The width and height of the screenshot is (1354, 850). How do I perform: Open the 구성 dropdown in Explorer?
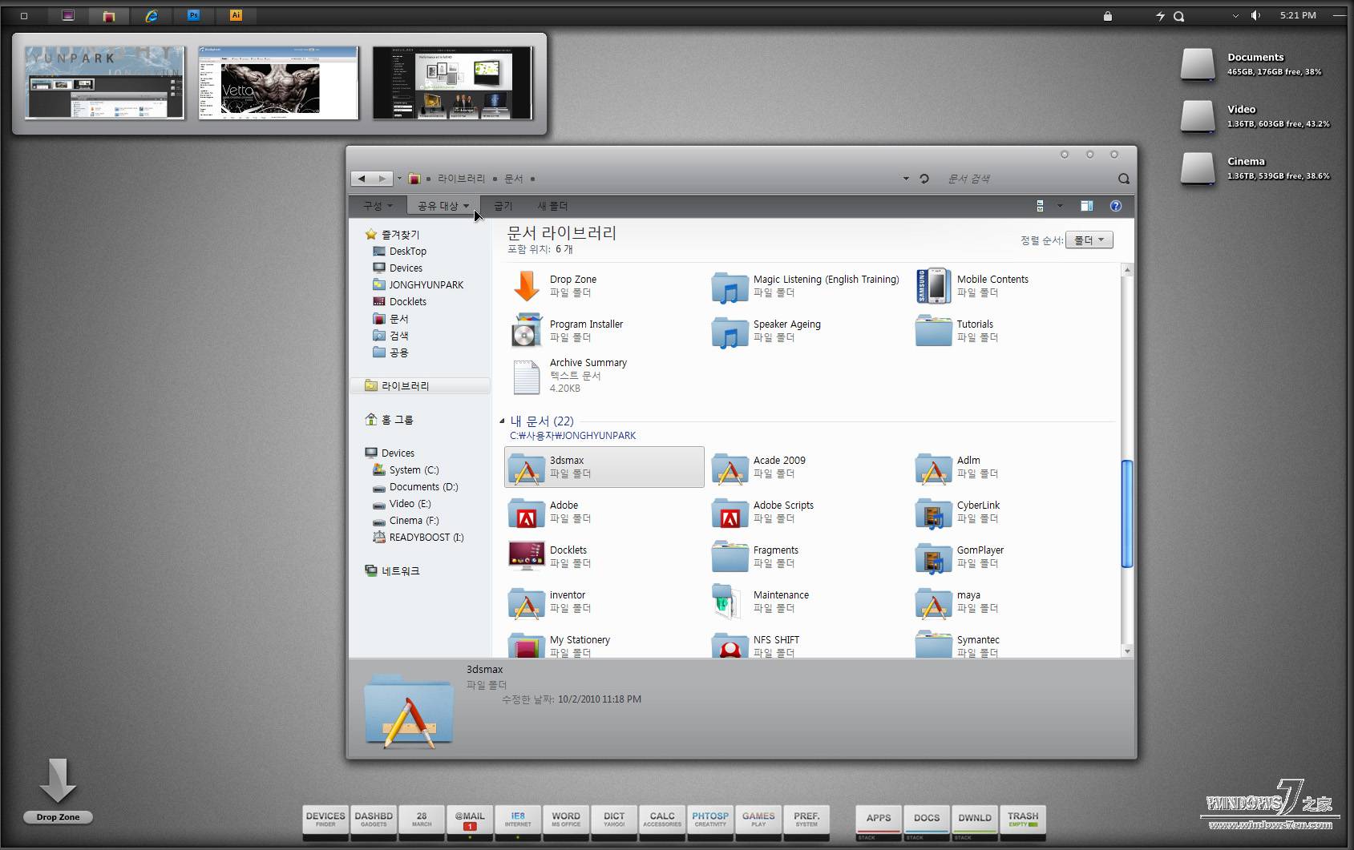pyautogui.click(x=375, y=205)
